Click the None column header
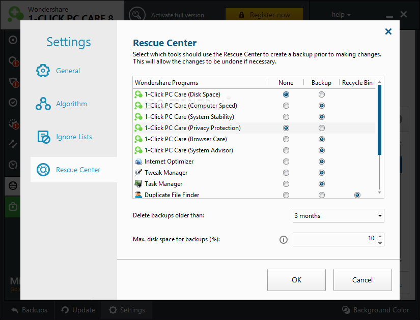This screenshot has width=420, height=320. [286, 83]
